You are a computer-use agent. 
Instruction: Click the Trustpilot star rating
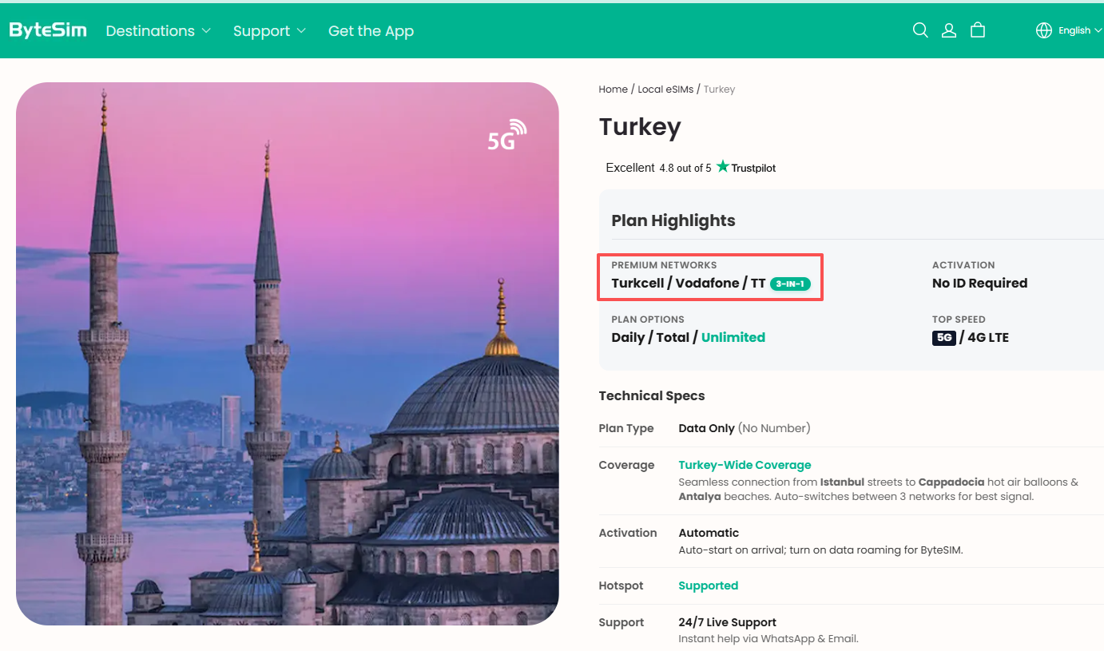[691, 168]
